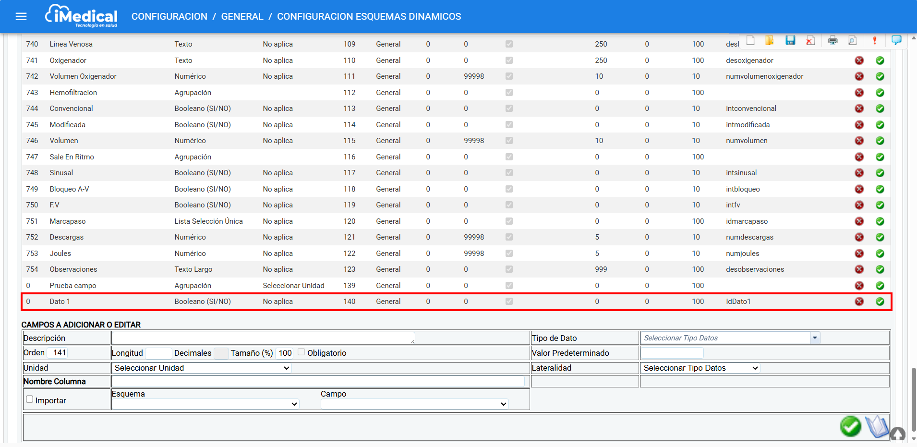The image size is (917, 447).
Task: Click the iMedical logo link
Action: pyautogui.click(x=82, y=16)
